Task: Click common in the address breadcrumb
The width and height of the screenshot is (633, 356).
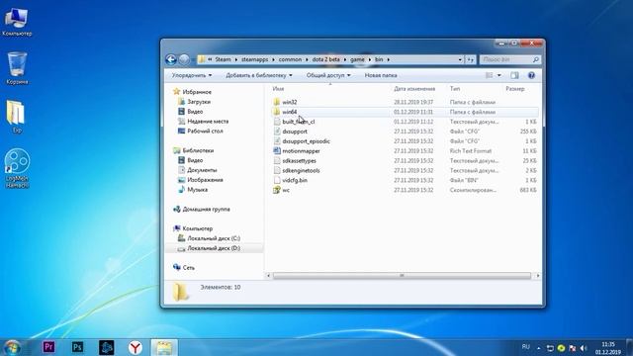Action: 290,59
